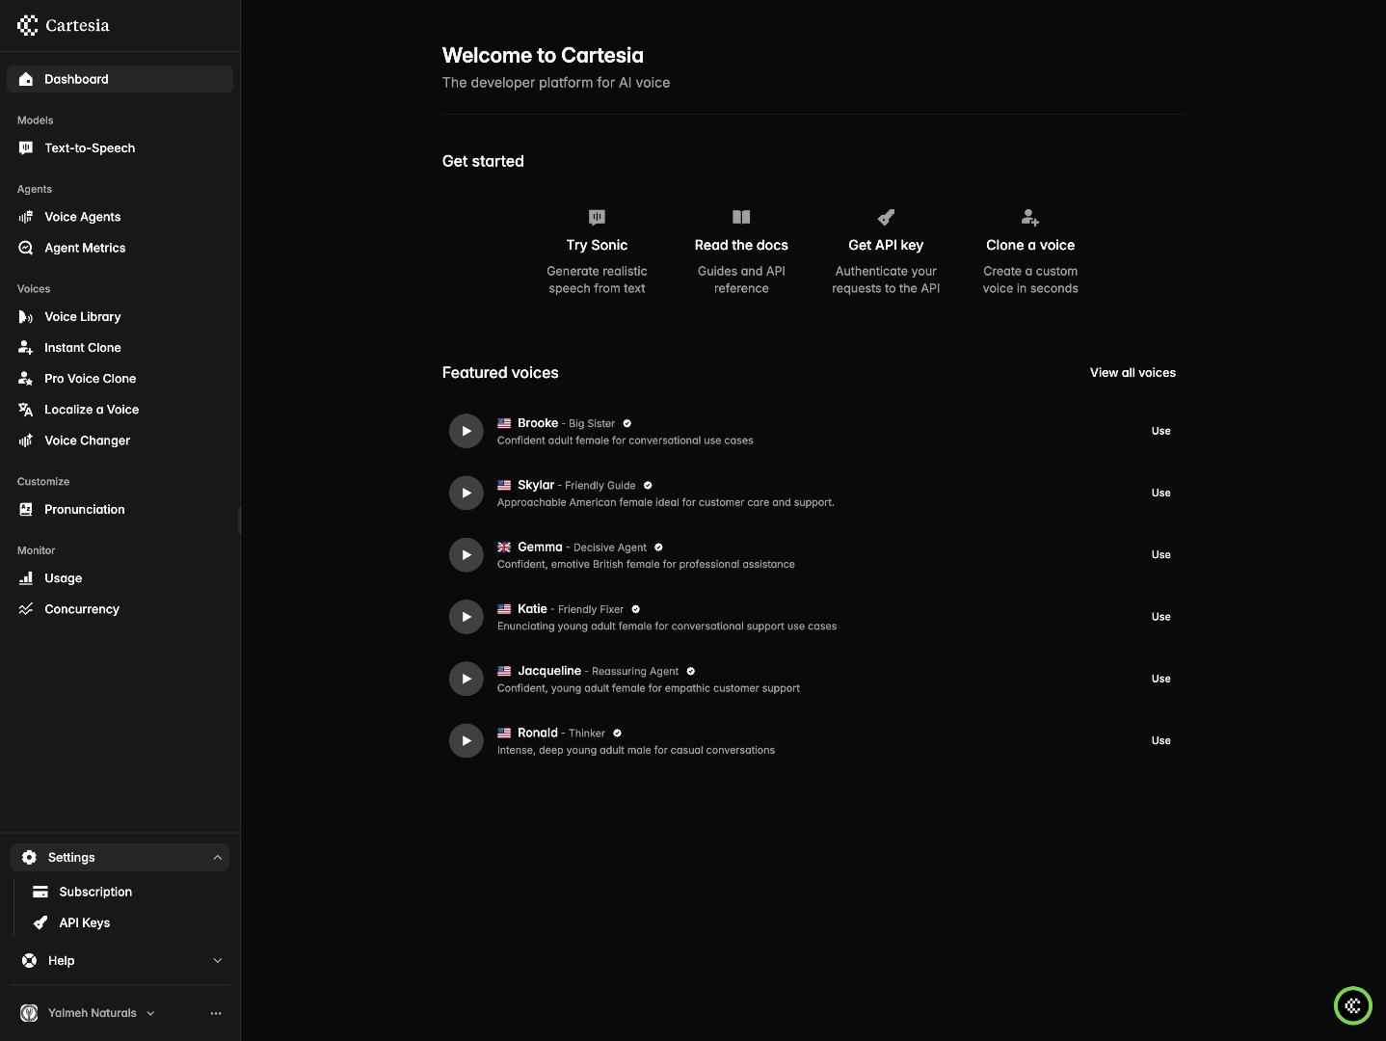Image resolution: width=1386 pixels, height=1041 pixels.
Task: Click the Agent Metrics icon
Action: point(26,248)
